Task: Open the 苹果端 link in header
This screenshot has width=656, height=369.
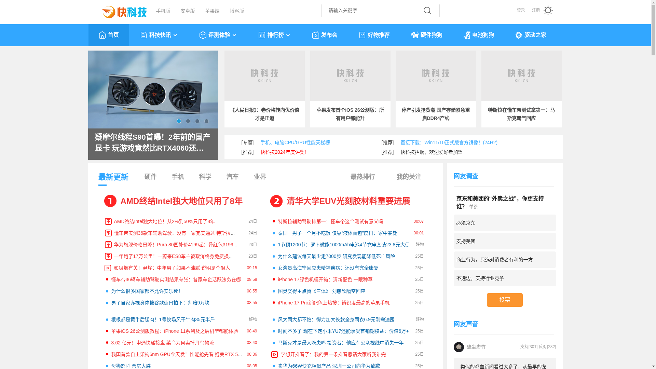Action: 213,11
